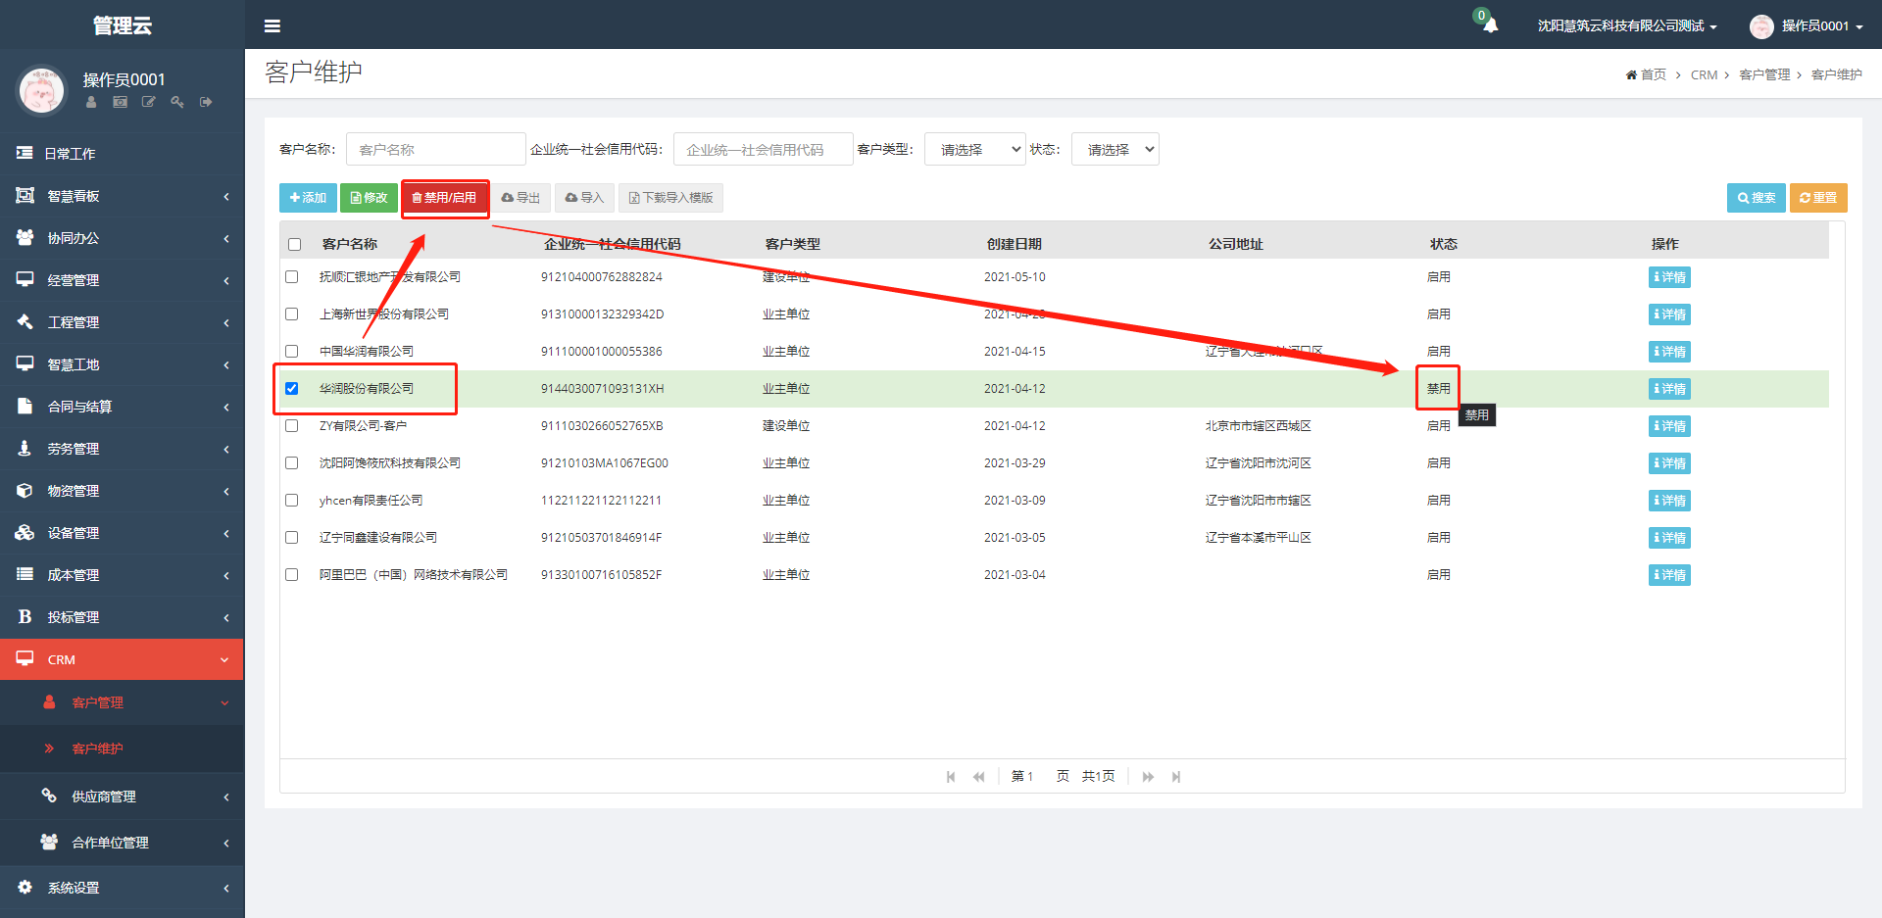Click the 系统设置 gear icon

point(25,887)
